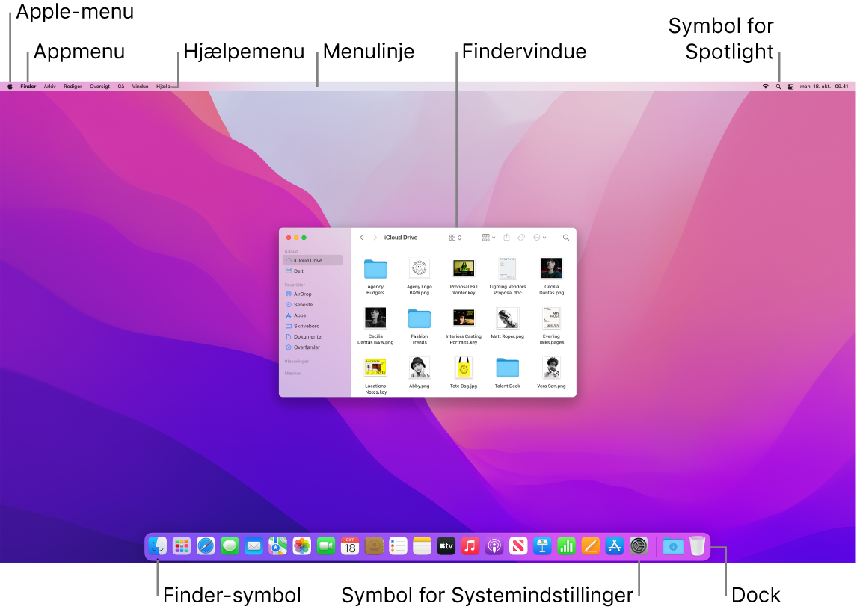The width and height of the screenshot is (857, 612).
Task: Open the Hjælp menu
Action: click(164, 86)
